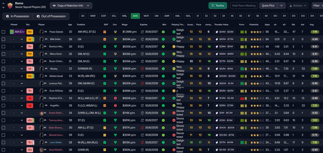This screenshot has width=323, height=153.
Task: Open Eldor Shomurodov's player name link
Action: tap(56, 127)
